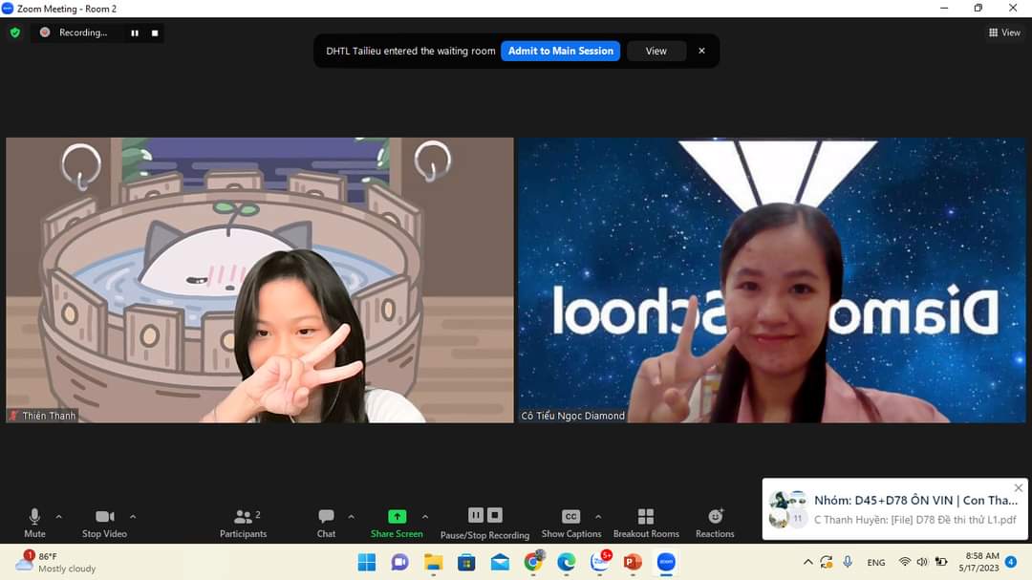Expand video options arrow next to Stop Video

point(133,517)
